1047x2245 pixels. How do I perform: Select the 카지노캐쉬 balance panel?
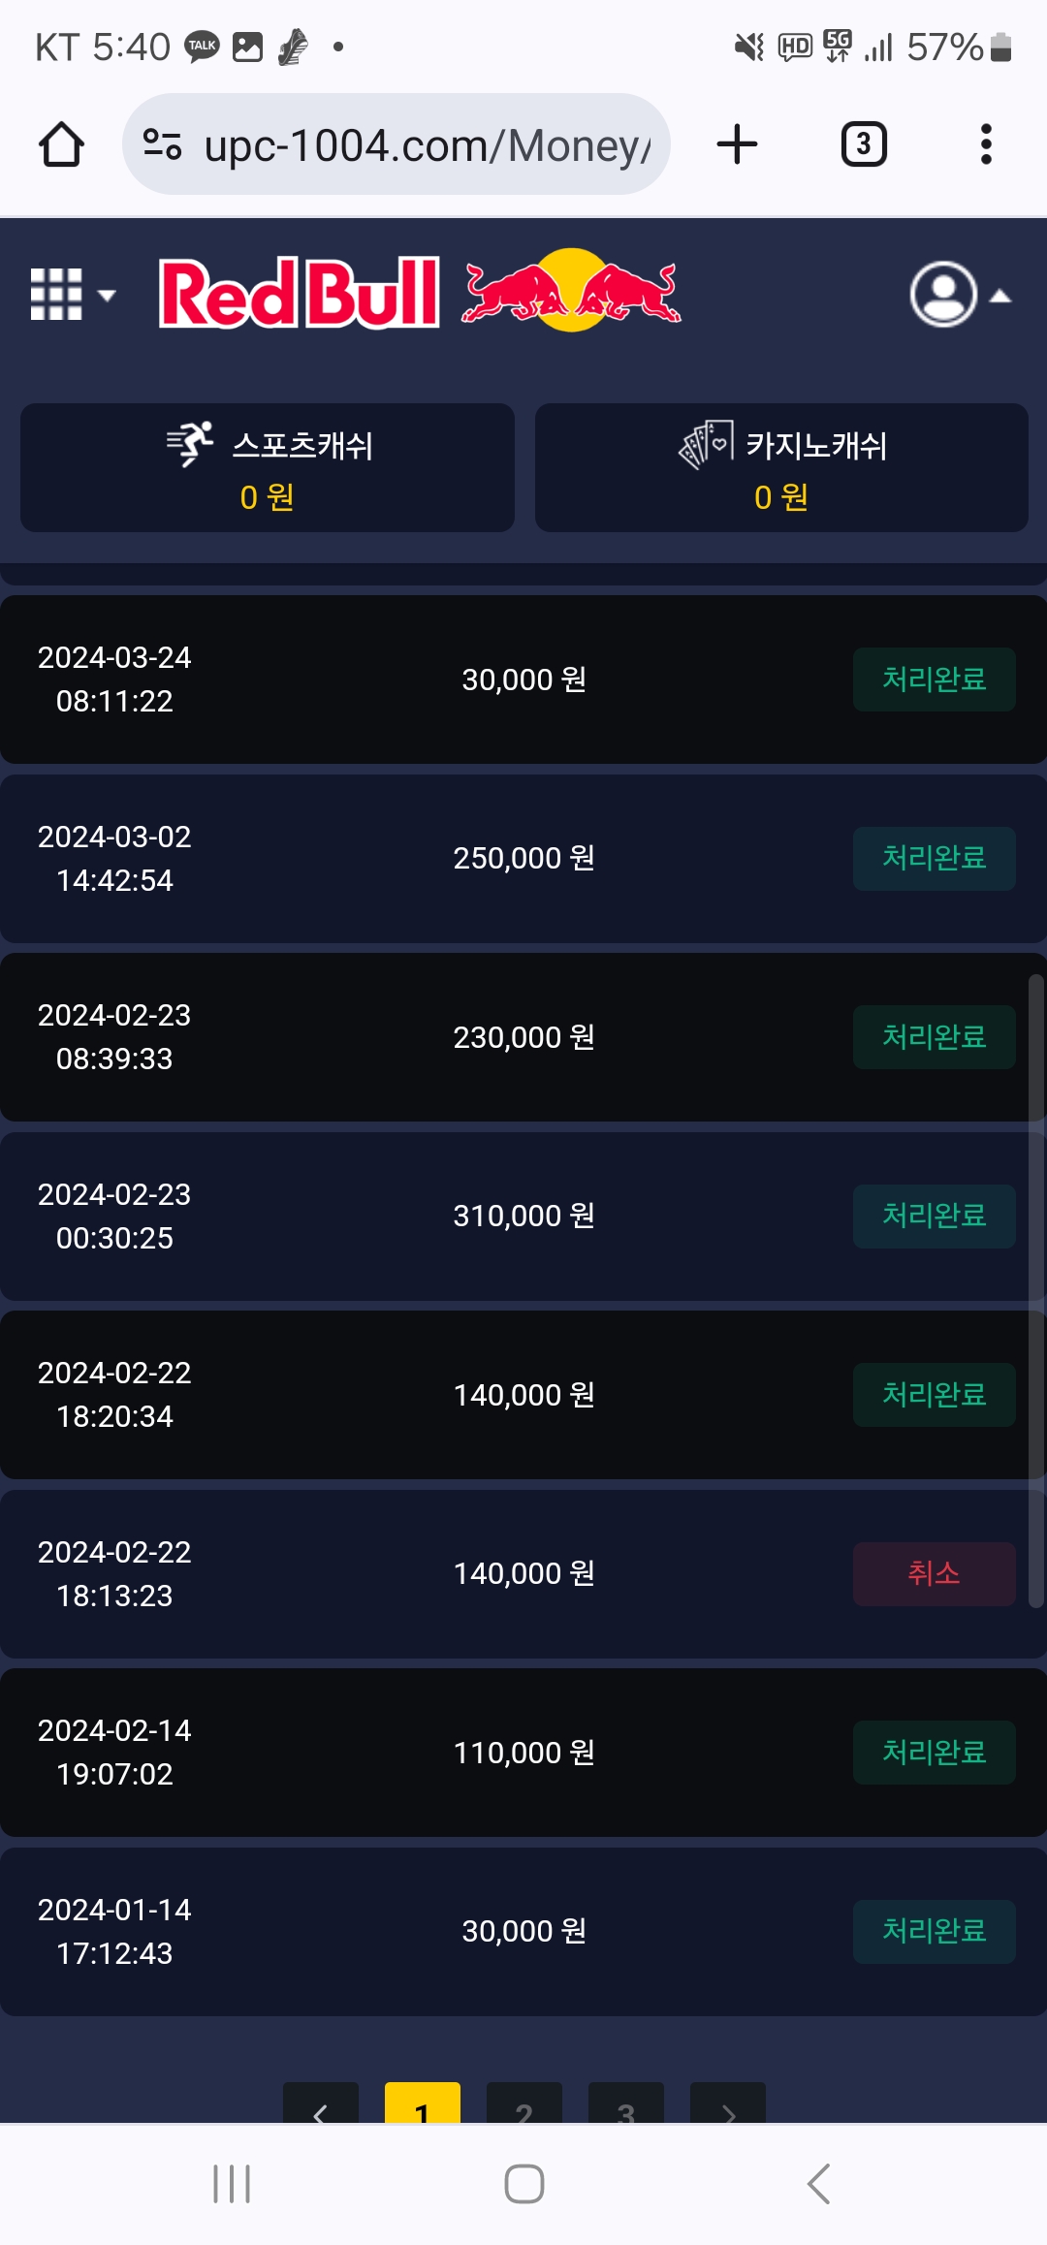pyautogui.click(x=781, y=467)
